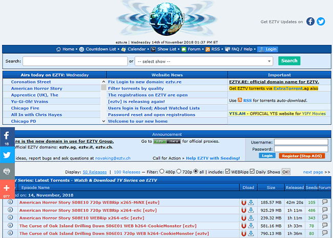The height and width of the screenshot is (238, 333).
Task: Download torrent file for American Horror Story x265-MiNX
Action: point(251,202)
